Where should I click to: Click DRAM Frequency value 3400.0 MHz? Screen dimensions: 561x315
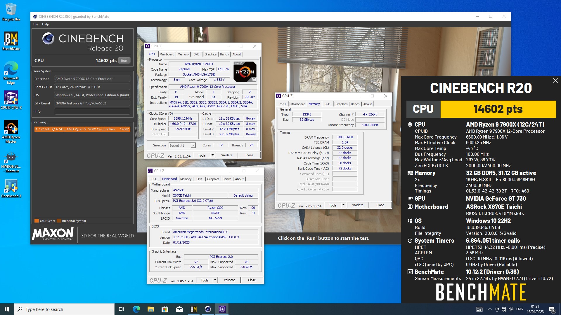[x=345, y=137]
